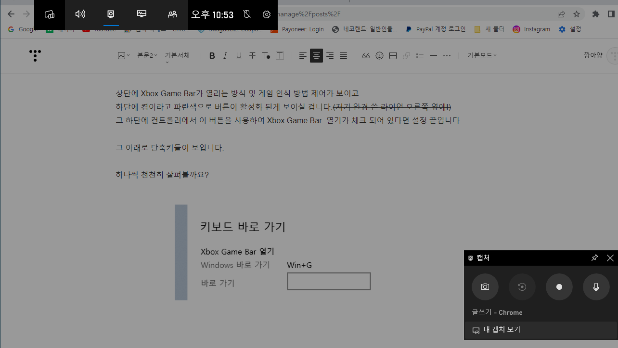The width and height of the screenshot is (618, 348).
Task: Open the 본문2 paragraph style dropdown
Action: click(147, 56)
